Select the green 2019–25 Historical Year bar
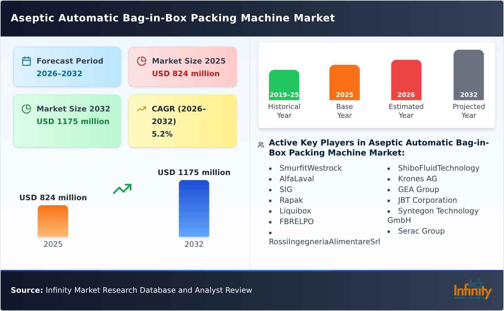The width and height of the screenshot is (504, 311). [284, 85]
